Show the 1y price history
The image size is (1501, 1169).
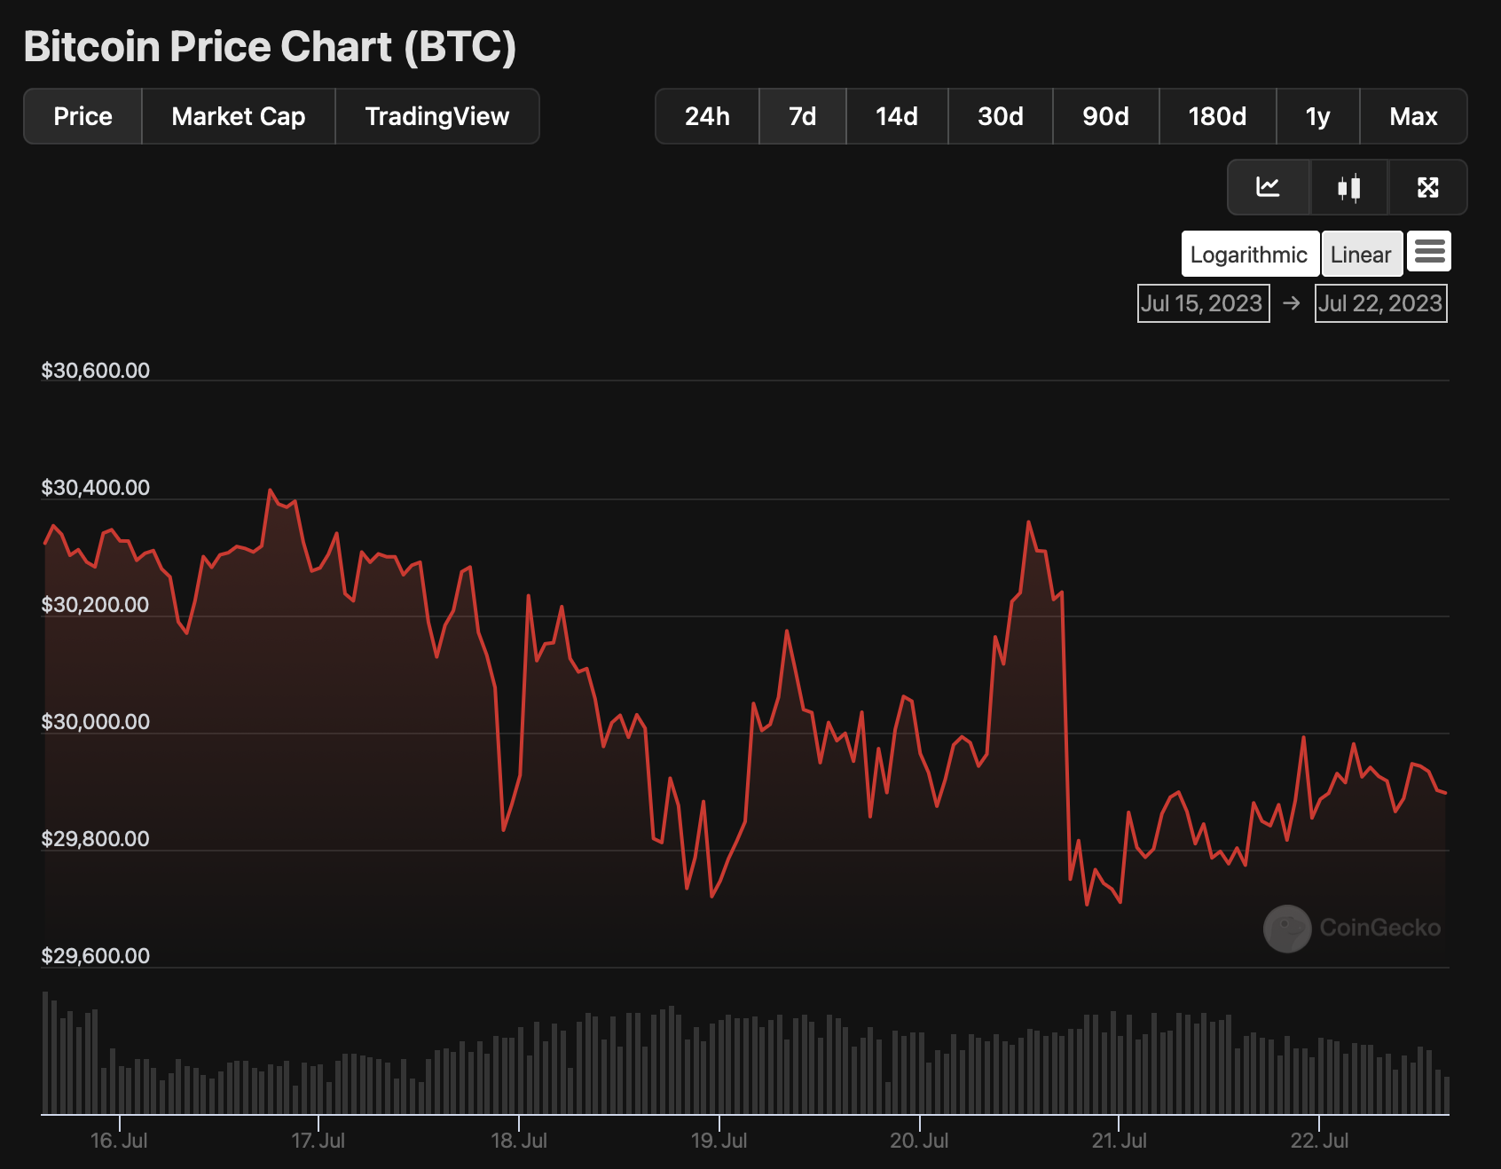(x=1318, y=116)
